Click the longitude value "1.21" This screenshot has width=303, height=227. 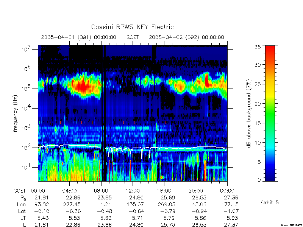[x=106, y=204]
